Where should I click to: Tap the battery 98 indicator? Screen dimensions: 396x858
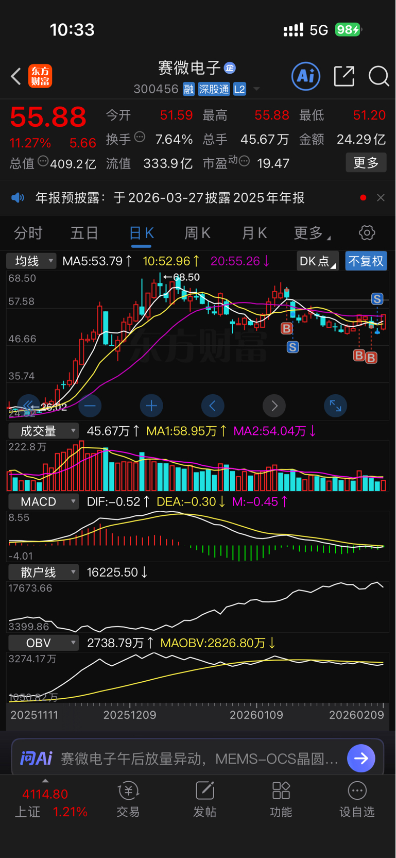tap(349, 29)
